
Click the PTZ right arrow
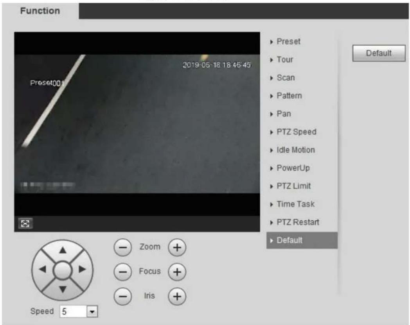(82, 269)
